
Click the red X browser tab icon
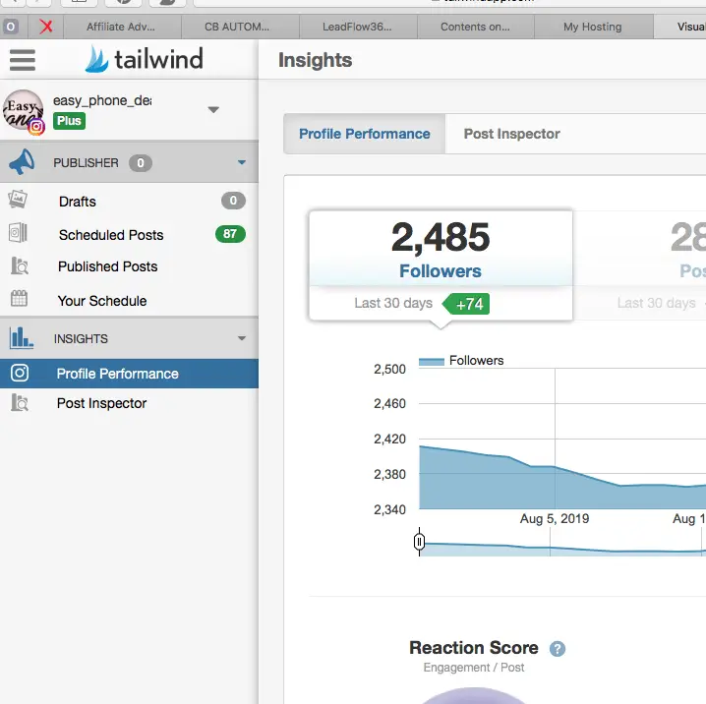[46, 27]
